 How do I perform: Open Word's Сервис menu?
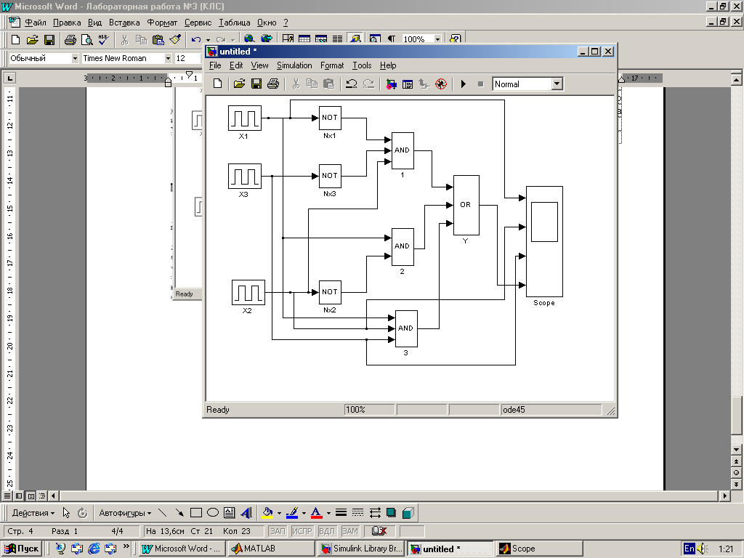[x=198, y=23]
